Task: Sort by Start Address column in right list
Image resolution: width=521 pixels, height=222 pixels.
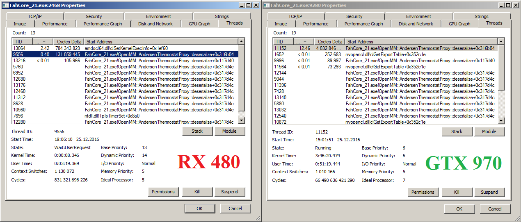Action: click(x=421, y=42)
